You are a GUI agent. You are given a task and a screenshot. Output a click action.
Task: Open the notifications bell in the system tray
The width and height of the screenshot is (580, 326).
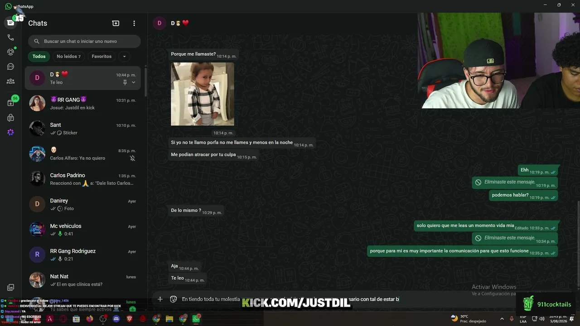coord(572,319)
